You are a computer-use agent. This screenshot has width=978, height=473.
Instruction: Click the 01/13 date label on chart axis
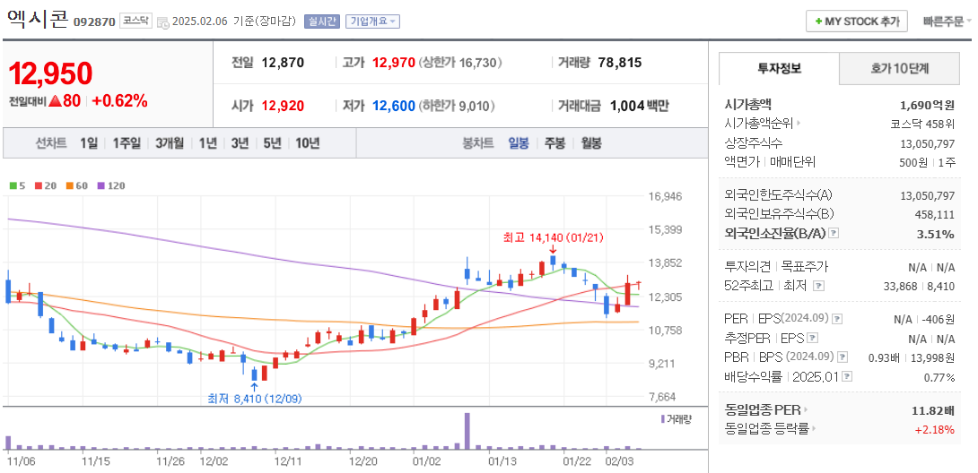coord(502,461)
